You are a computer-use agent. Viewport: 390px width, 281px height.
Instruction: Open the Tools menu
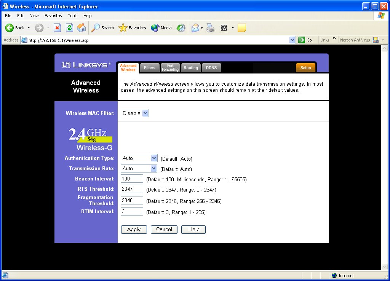pyautogui.click(x=72, y=16)
